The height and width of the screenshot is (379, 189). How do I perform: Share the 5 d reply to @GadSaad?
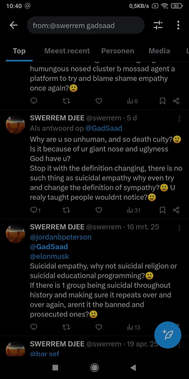176,210
